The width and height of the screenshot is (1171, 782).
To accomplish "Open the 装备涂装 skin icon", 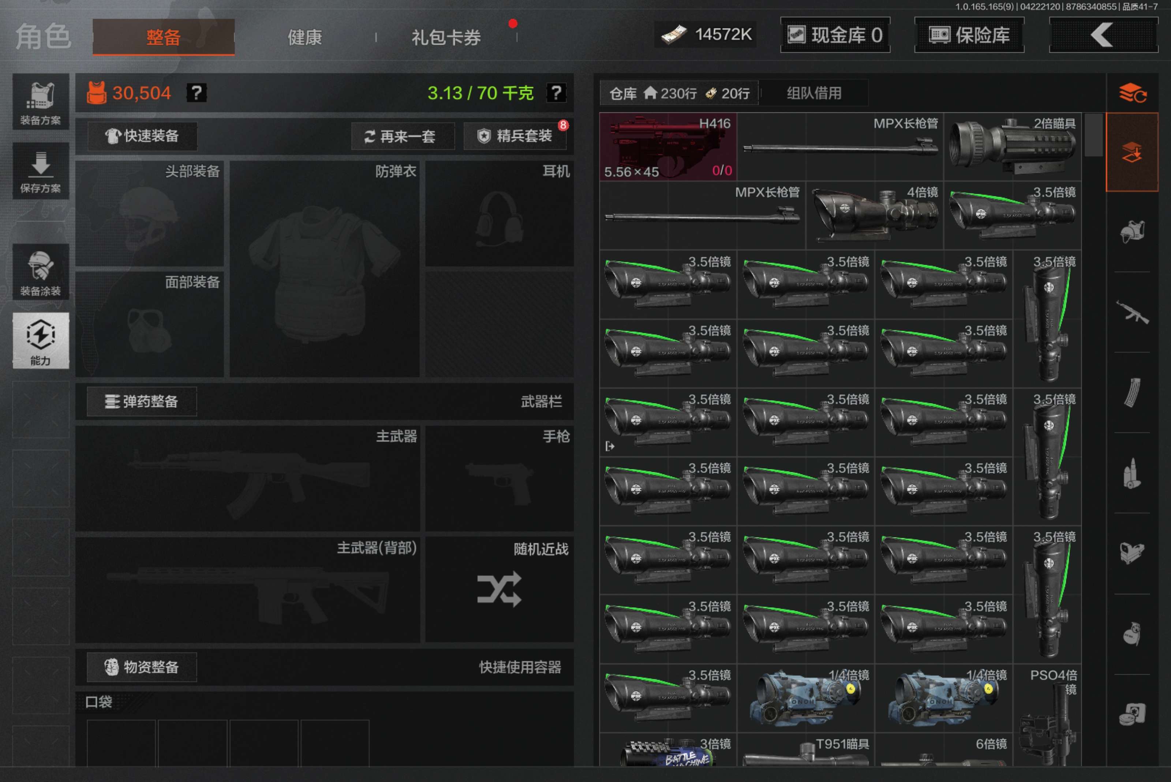I will click(40, 272).
